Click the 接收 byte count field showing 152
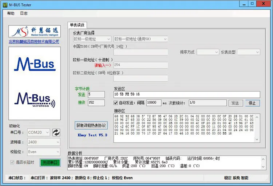The width and height of the screenshot is (273, 186). (x=96, y=103)
